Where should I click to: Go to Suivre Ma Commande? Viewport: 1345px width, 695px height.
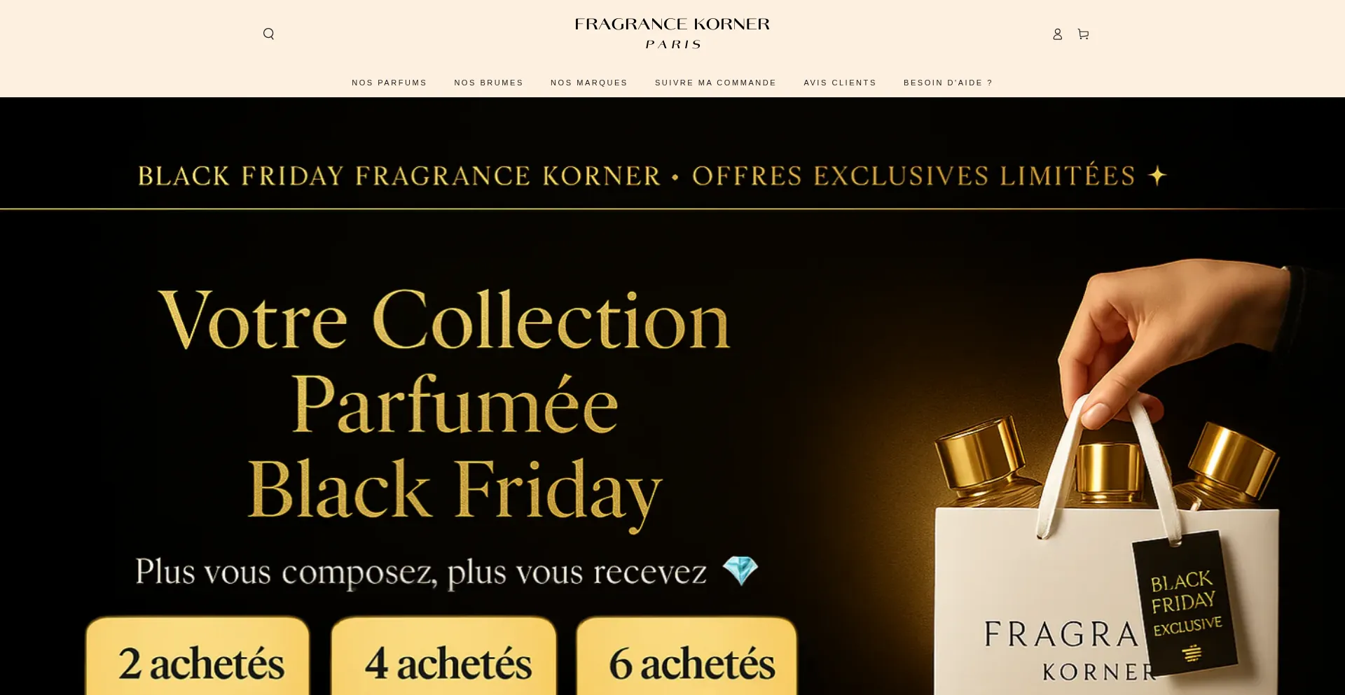715,83
